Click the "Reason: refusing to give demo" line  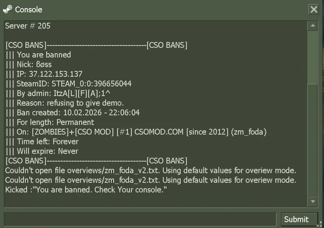tap(65, 103)
